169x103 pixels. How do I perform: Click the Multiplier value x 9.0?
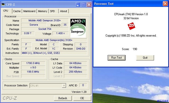coord(33,67)
